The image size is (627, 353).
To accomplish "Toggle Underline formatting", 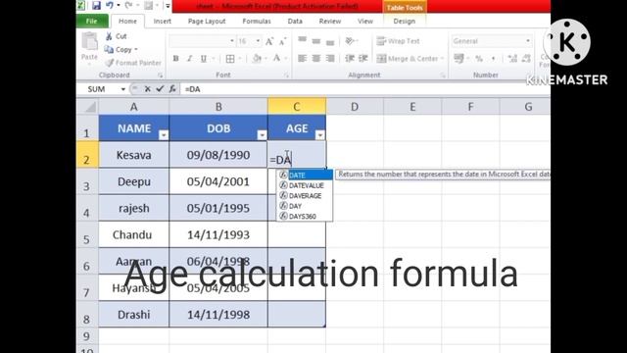I will pos(204,59).
